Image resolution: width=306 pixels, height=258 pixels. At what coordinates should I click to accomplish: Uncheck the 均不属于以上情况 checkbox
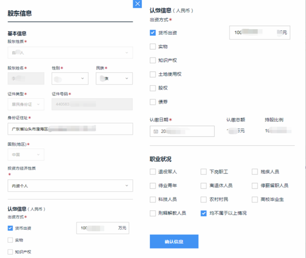(x=204, y=214)
